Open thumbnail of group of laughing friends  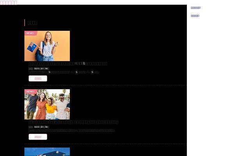tap(47, 105)
